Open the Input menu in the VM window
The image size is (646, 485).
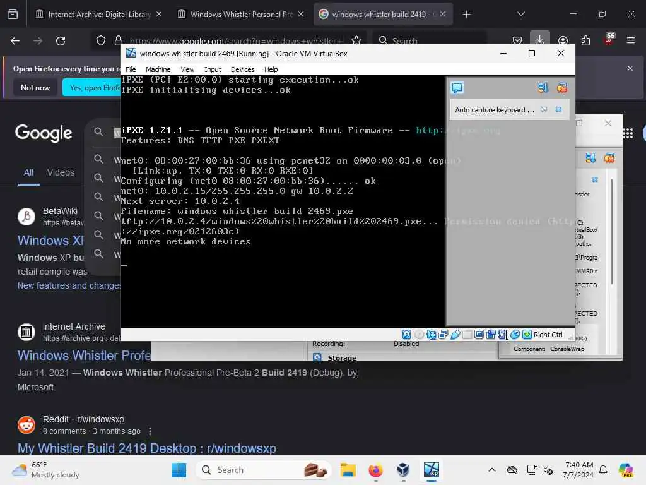213,69
